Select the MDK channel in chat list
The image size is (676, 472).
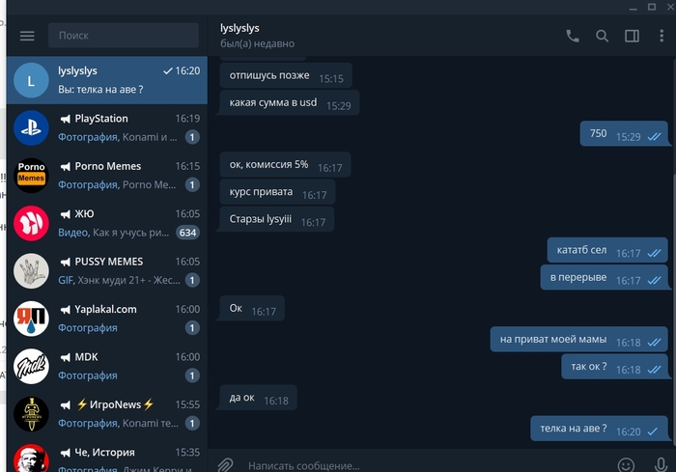[107, 367]
